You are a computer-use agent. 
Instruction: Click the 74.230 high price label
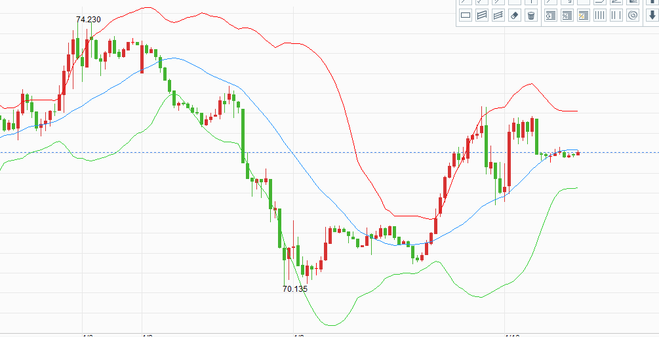(x=89, y=20)
